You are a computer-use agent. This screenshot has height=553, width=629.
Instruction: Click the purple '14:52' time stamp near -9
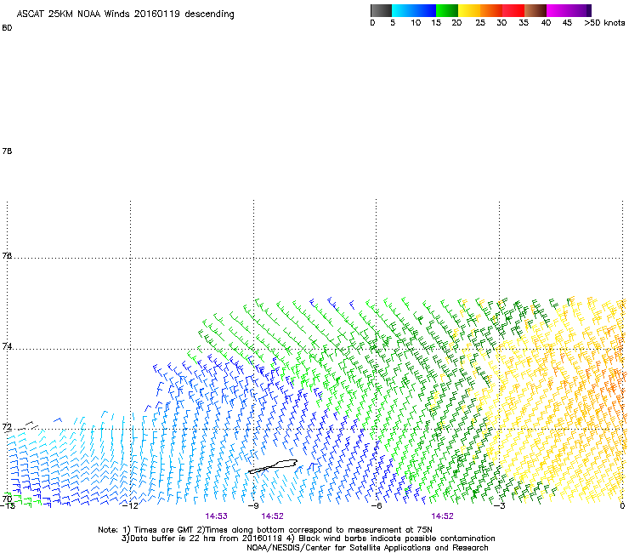click(272, 516)
